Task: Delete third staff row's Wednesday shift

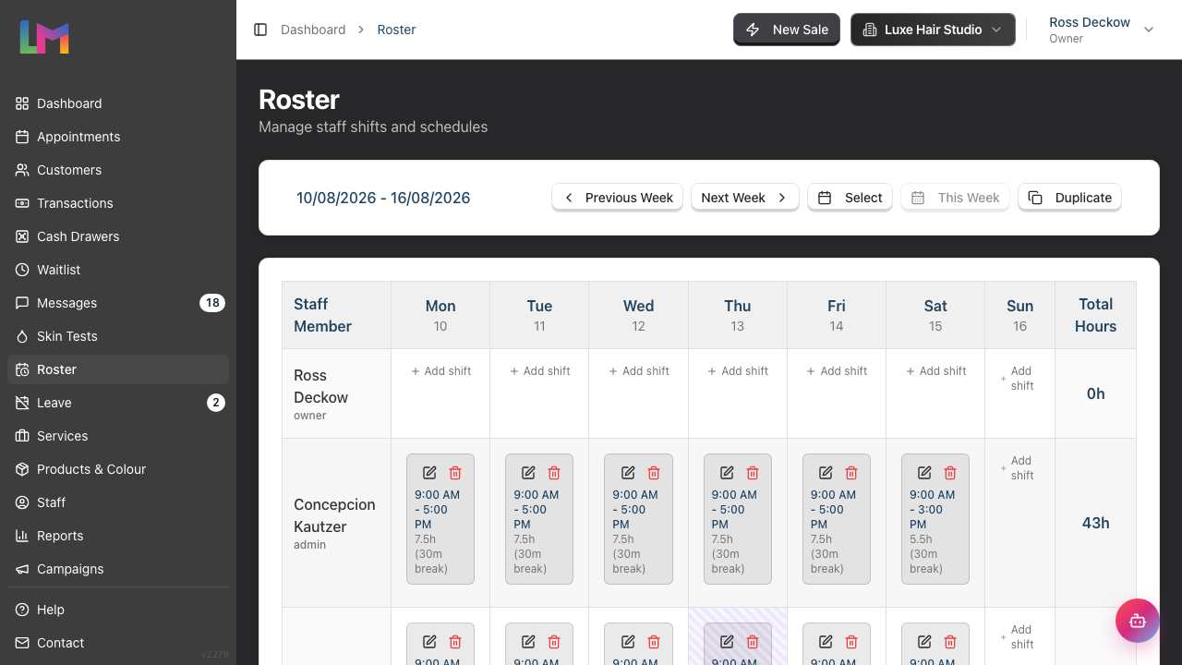Action: [654, 642]
